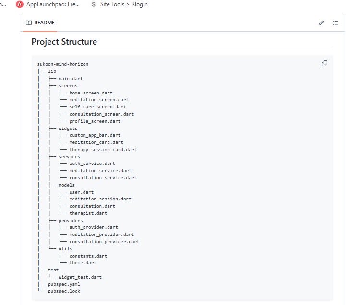Click the widgets folder text
The width and height of the screenshot is (349, 305).
tap(68, 128)
